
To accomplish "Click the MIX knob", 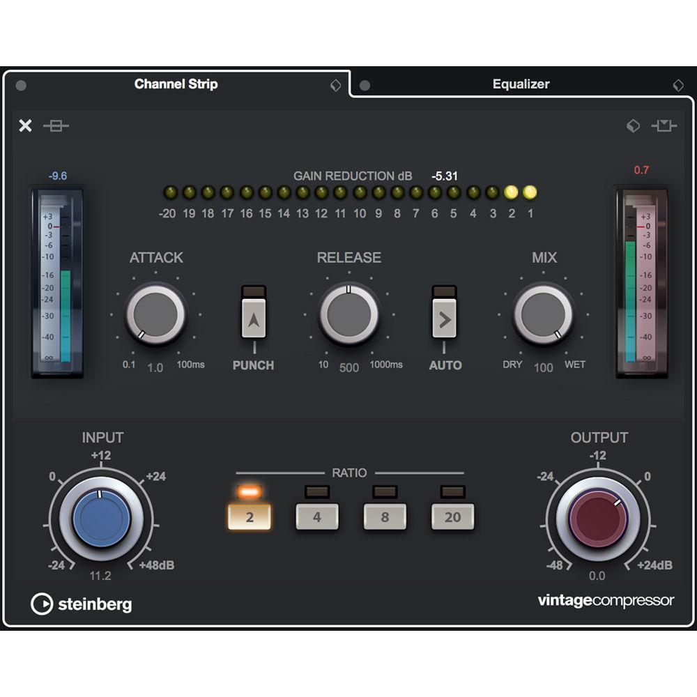I will click(544, 314).
